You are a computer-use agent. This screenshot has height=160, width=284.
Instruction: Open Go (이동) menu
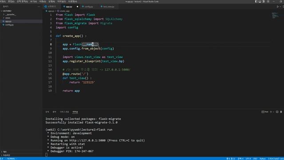click(x=43, y=1)
